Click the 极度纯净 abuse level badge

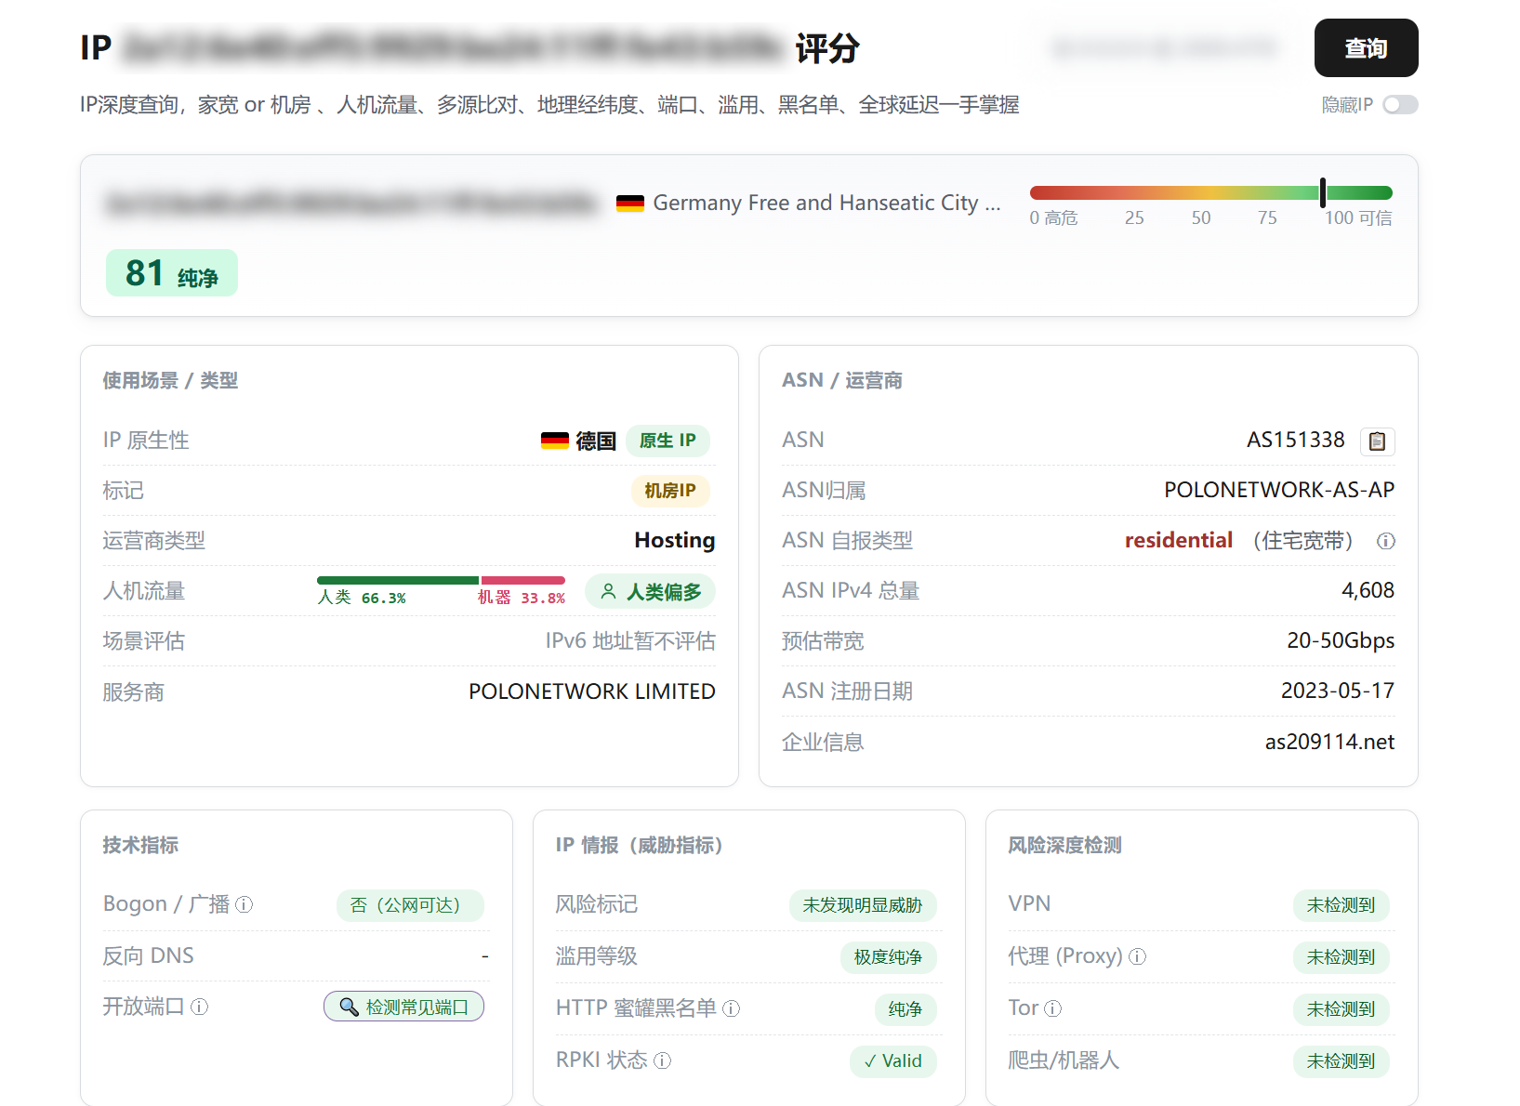(x=889, y=957)
